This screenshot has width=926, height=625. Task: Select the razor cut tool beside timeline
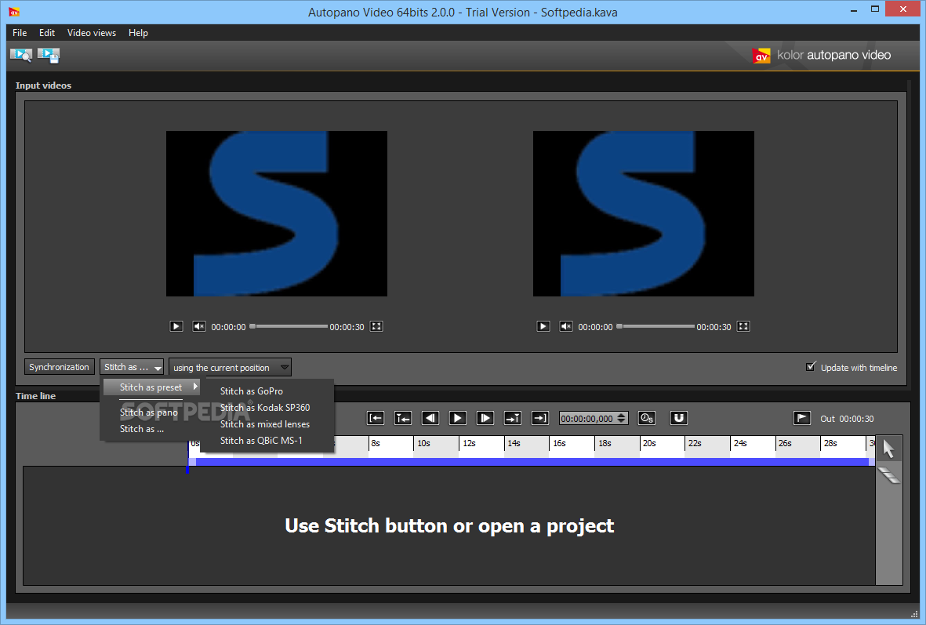[x=888, y=475]
